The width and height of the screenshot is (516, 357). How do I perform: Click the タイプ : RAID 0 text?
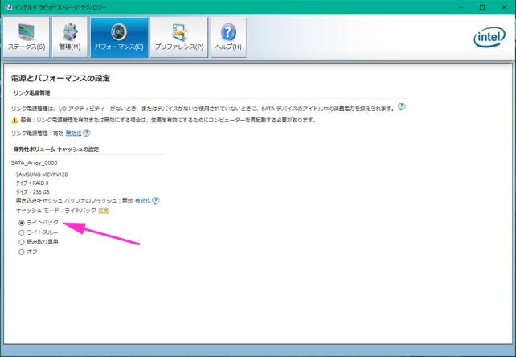click(32, 183)
